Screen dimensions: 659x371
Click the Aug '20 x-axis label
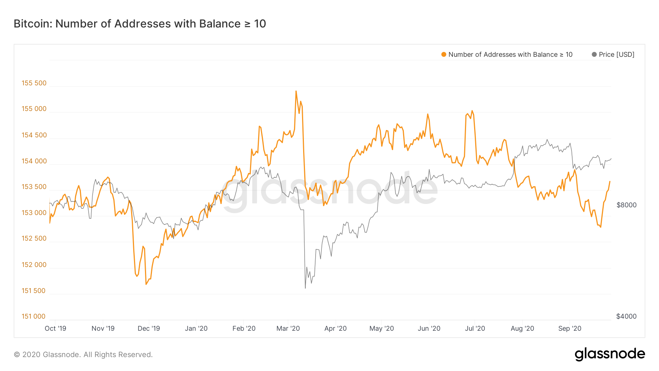coord(522,329)
